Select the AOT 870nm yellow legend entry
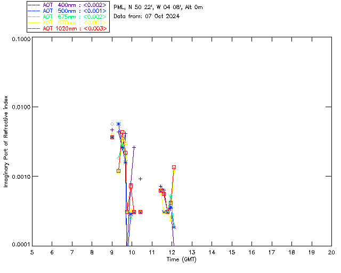 (68, 22)
